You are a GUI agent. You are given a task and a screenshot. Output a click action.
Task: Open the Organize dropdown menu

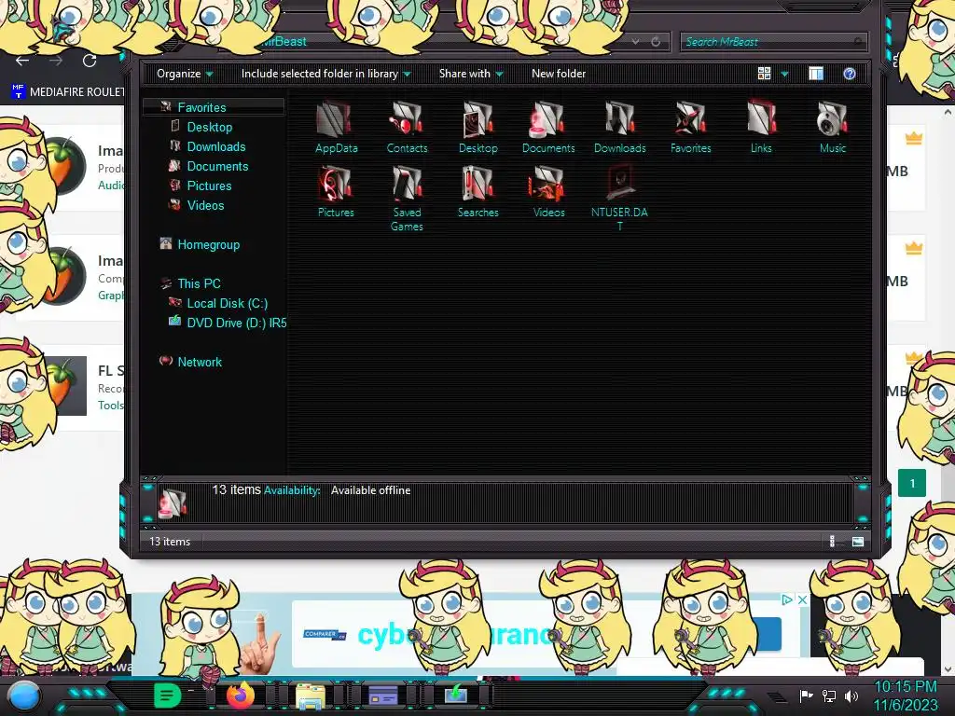(185, 74)
